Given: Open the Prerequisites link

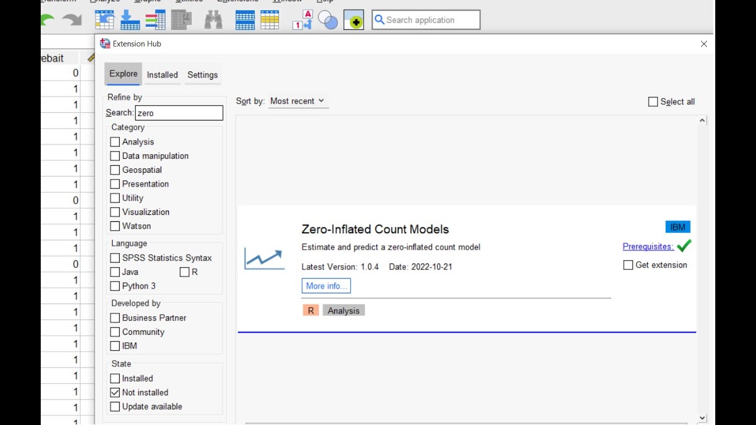Looking at the screenshot, I should click(x=649, y=247).
